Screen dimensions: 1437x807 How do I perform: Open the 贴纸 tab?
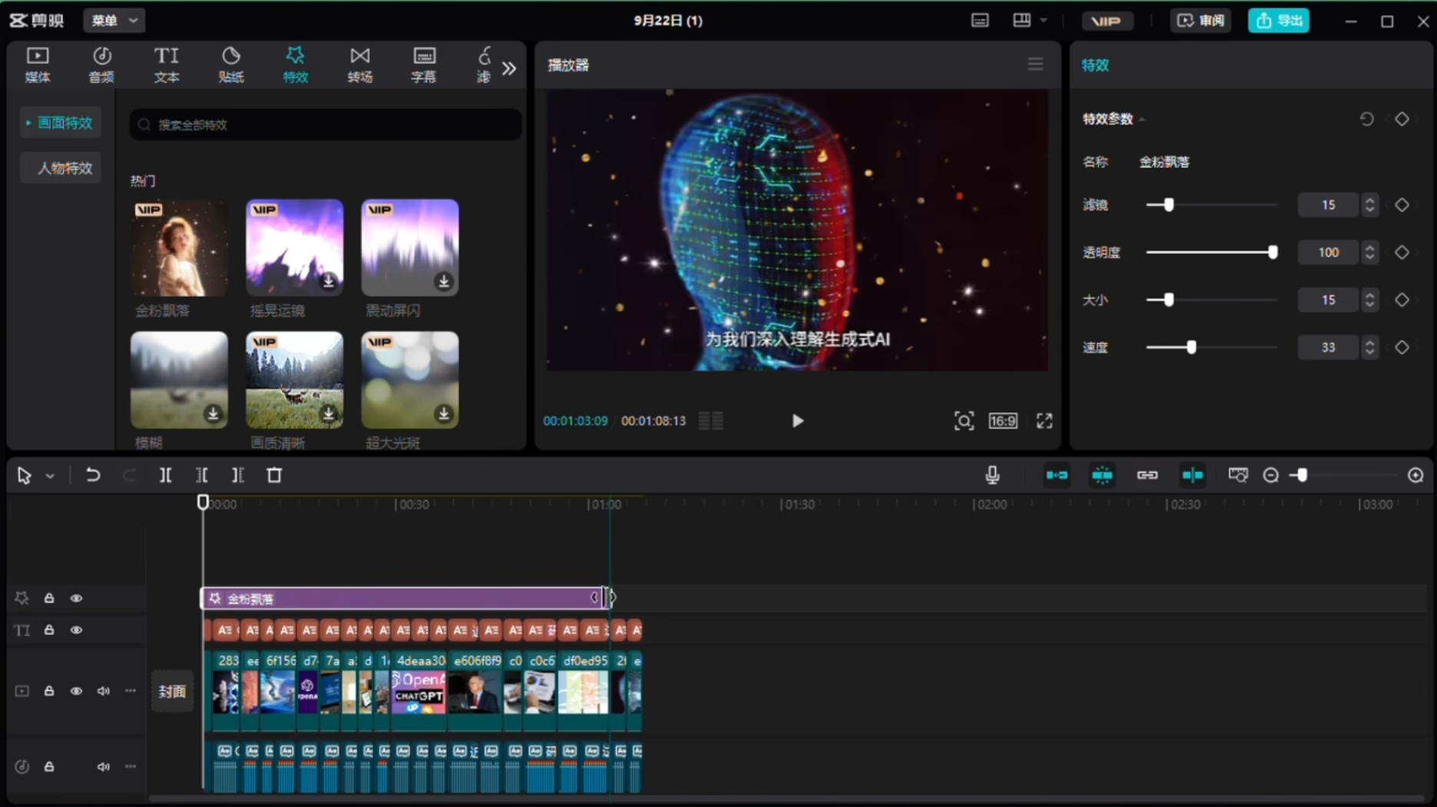230,64
